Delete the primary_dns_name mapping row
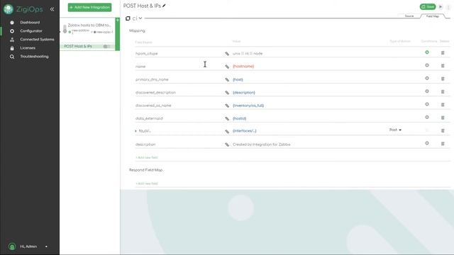Viewport: 454px width, 255px height. pos(443,79)
